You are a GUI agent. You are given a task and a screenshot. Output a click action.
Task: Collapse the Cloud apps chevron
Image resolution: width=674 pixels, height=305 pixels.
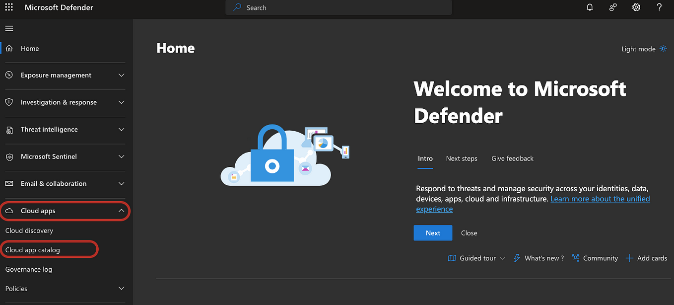coord(122,211)
